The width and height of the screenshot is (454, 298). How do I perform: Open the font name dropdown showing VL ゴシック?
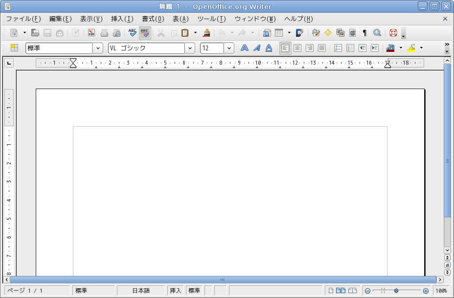tap(191, 48)
